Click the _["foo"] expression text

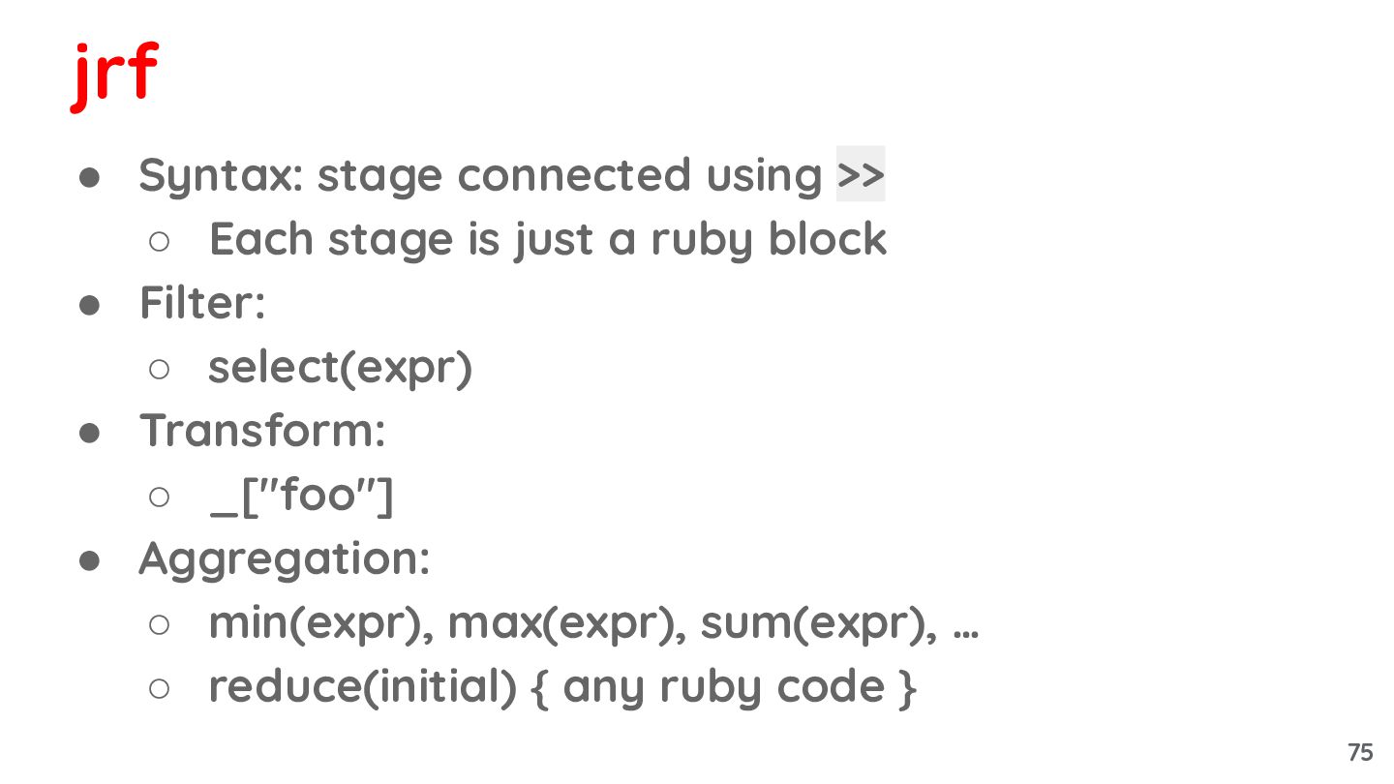[x=301, y=496]
